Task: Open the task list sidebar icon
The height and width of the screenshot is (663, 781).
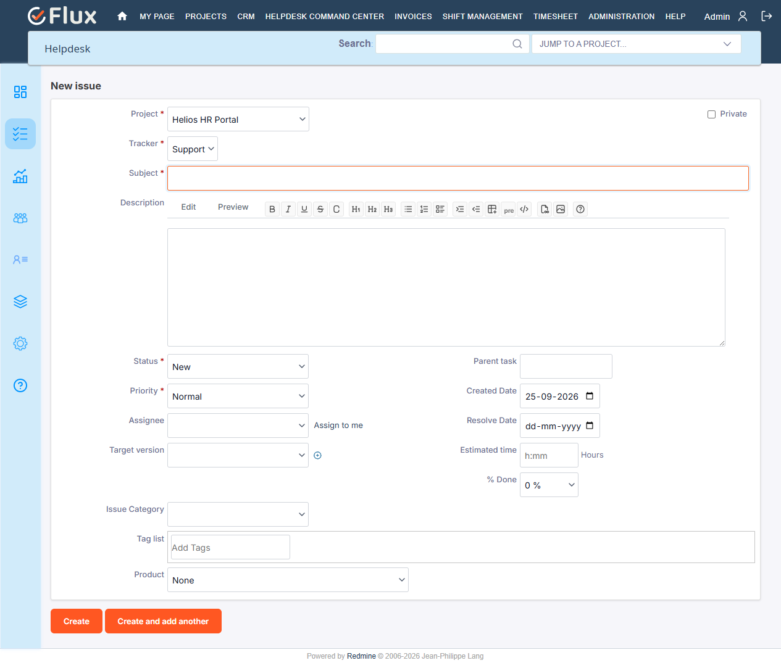Action: (x=20, y=134)
